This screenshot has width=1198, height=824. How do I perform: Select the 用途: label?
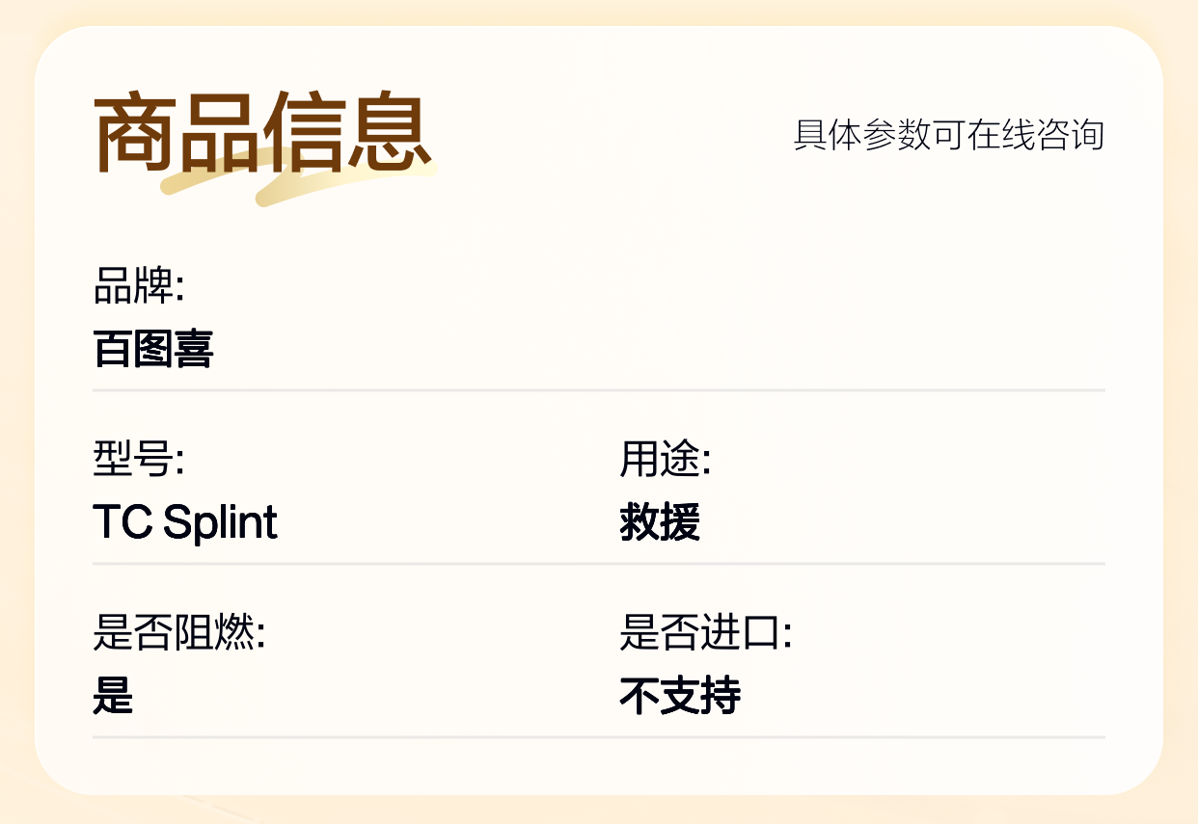(666, 460)
